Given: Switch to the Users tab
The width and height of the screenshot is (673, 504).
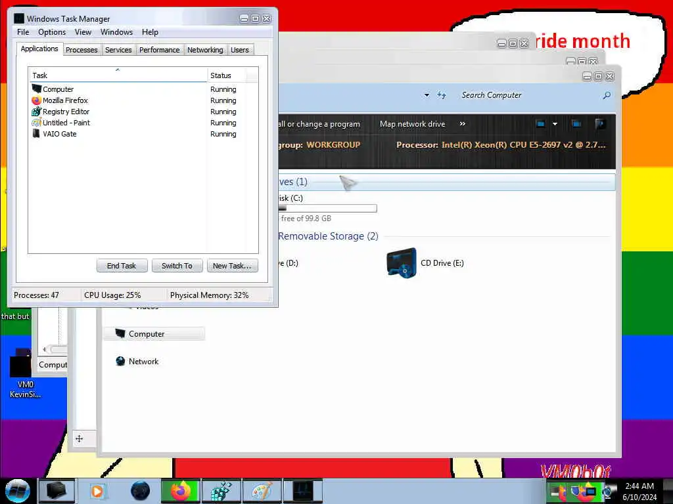Looking at the screenshot, I should tap(239, 50).
